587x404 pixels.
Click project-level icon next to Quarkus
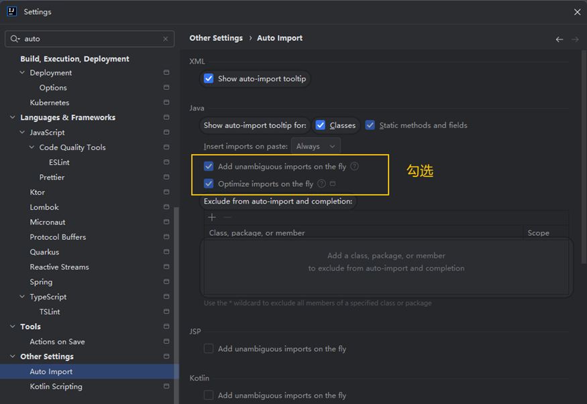[166, 252]
